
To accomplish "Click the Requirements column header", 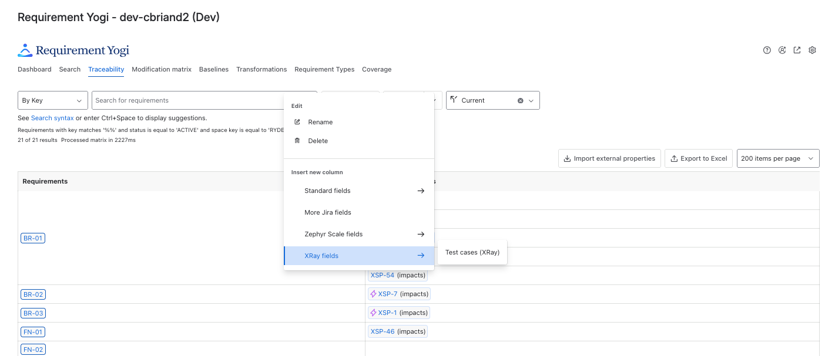I will tap(45, 181).
